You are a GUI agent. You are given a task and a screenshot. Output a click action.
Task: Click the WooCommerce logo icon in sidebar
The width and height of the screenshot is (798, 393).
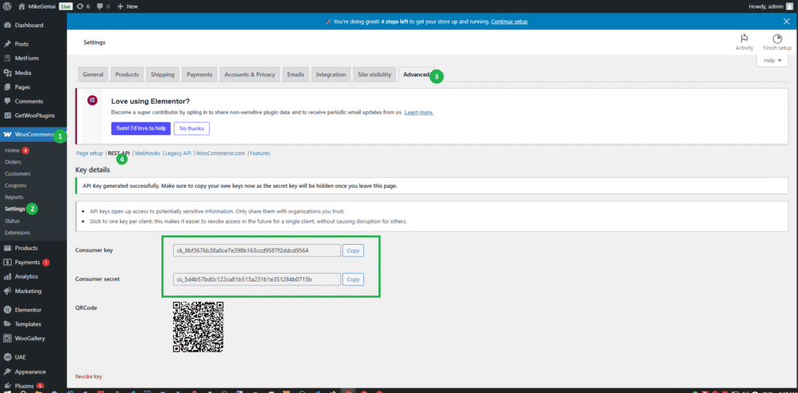[x=7, y=134]
